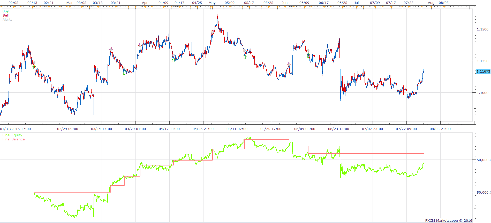Select the sell arrow near 1.1500 in early May

213,33
